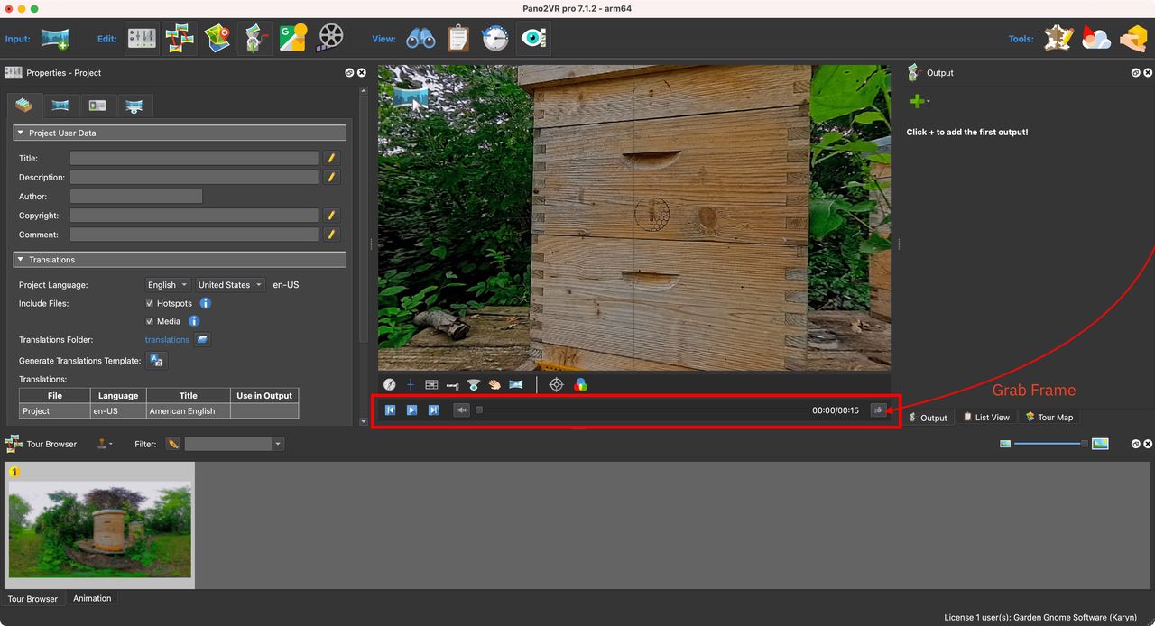Open the binoculars viewer icon in View section
The image size is (1155, 626).
click(x=421, y=37)
